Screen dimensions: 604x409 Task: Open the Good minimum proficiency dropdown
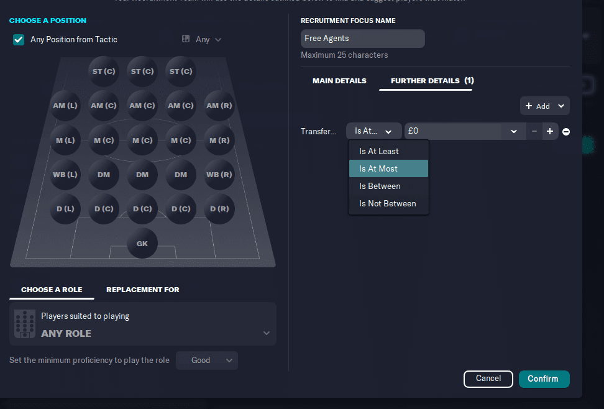coord(207,361)
